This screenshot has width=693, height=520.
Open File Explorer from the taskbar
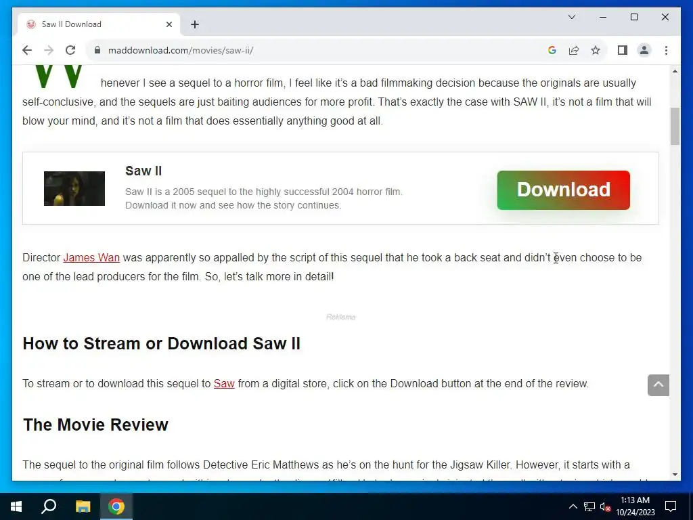83,506
